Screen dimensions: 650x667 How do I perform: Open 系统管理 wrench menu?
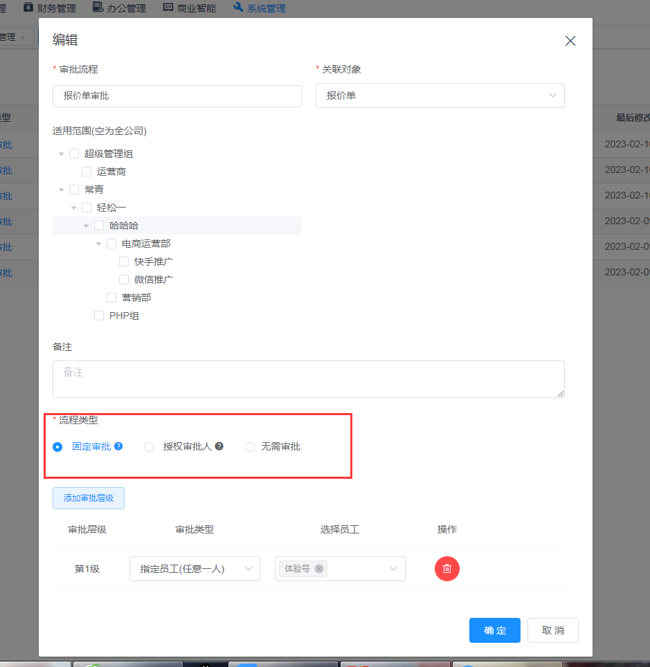tap(260, 8)
